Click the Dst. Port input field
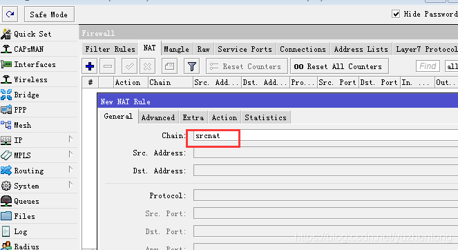This screenshot has height=250, width=458. pos(325,231)
